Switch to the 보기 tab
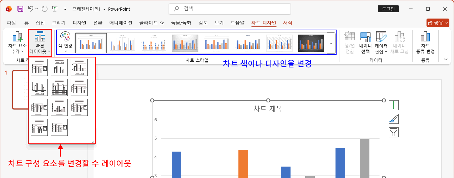This screenshot has width=454, height=178. 219,23
